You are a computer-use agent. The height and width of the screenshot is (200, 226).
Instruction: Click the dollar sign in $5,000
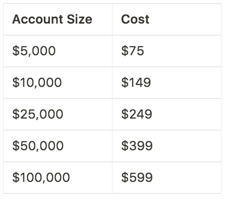[x=16, y=51]
